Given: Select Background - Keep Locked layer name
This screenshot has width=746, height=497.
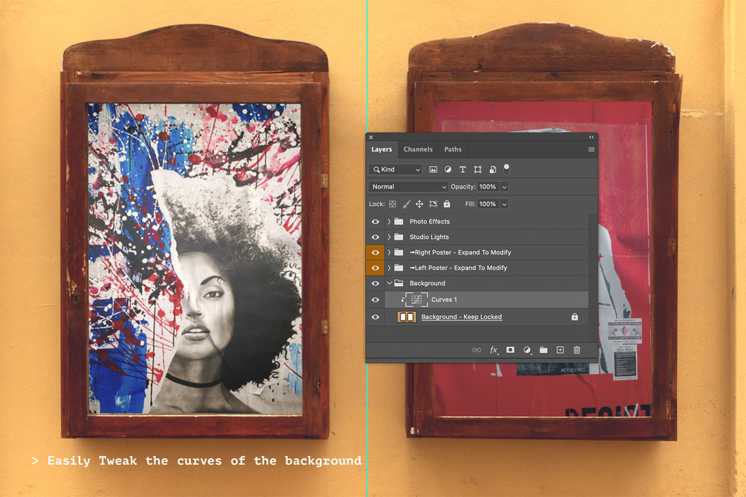Looking at the screenshot, I should click(x=462, y=317).
